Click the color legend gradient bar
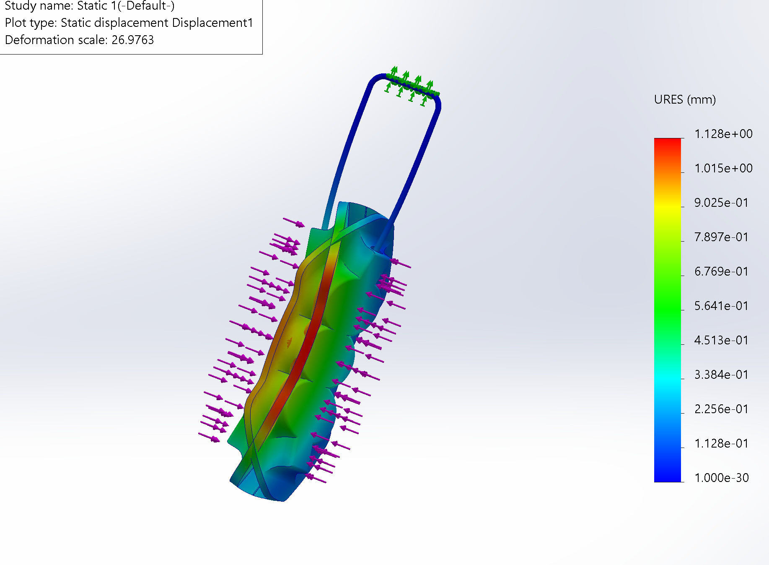The height and width of the screenshot is (565, 769). 668,310
